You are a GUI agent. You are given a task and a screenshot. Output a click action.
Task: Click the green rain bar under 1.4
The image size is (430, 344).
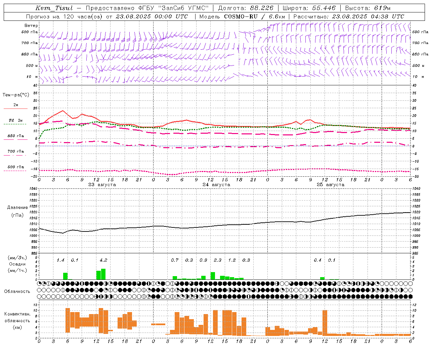(x=65, y=276)
